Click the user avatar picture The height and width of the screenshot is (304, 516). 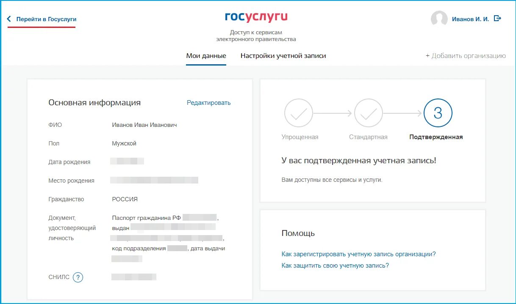[x=439, y=19]
